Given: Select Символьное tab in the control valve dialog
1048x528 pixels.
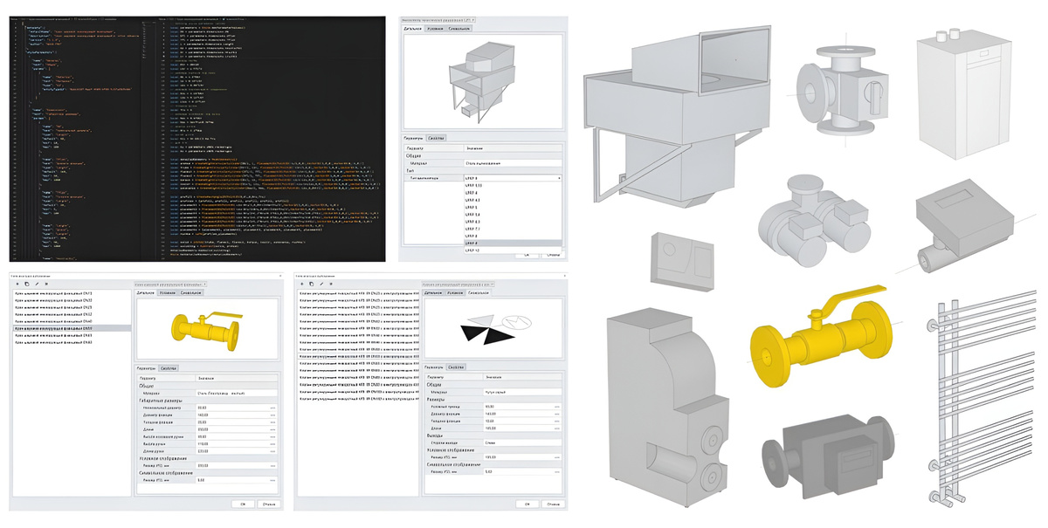Looking at the screenshot, I should coord(479,292).
